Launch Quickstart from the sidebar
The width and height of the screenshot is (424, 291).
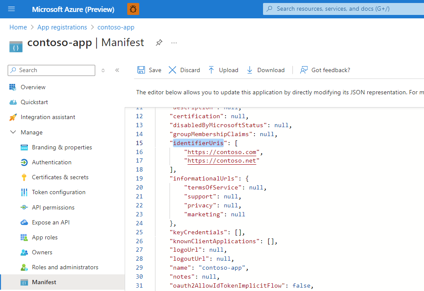[x=32, y=102]
